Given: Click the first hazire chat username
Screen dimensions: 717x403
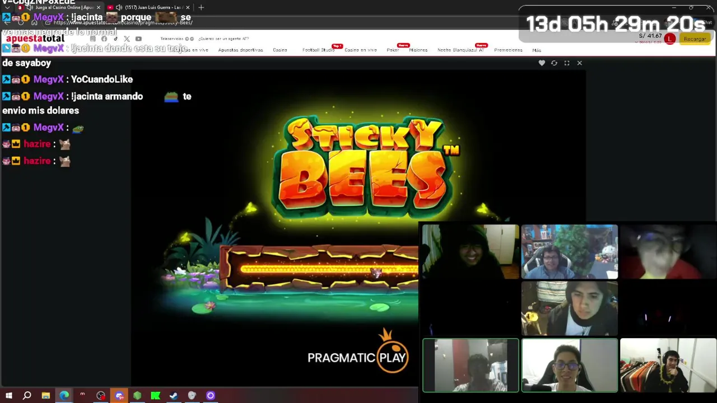Looking at the screenshot, I should coord(37,144).
